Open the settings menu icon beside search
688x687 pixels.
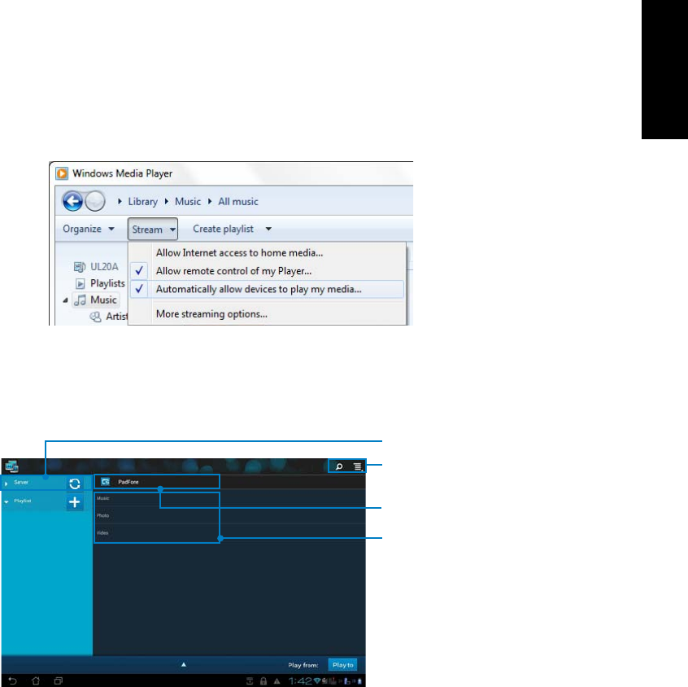pyautogui.click(x=358, y=466)
